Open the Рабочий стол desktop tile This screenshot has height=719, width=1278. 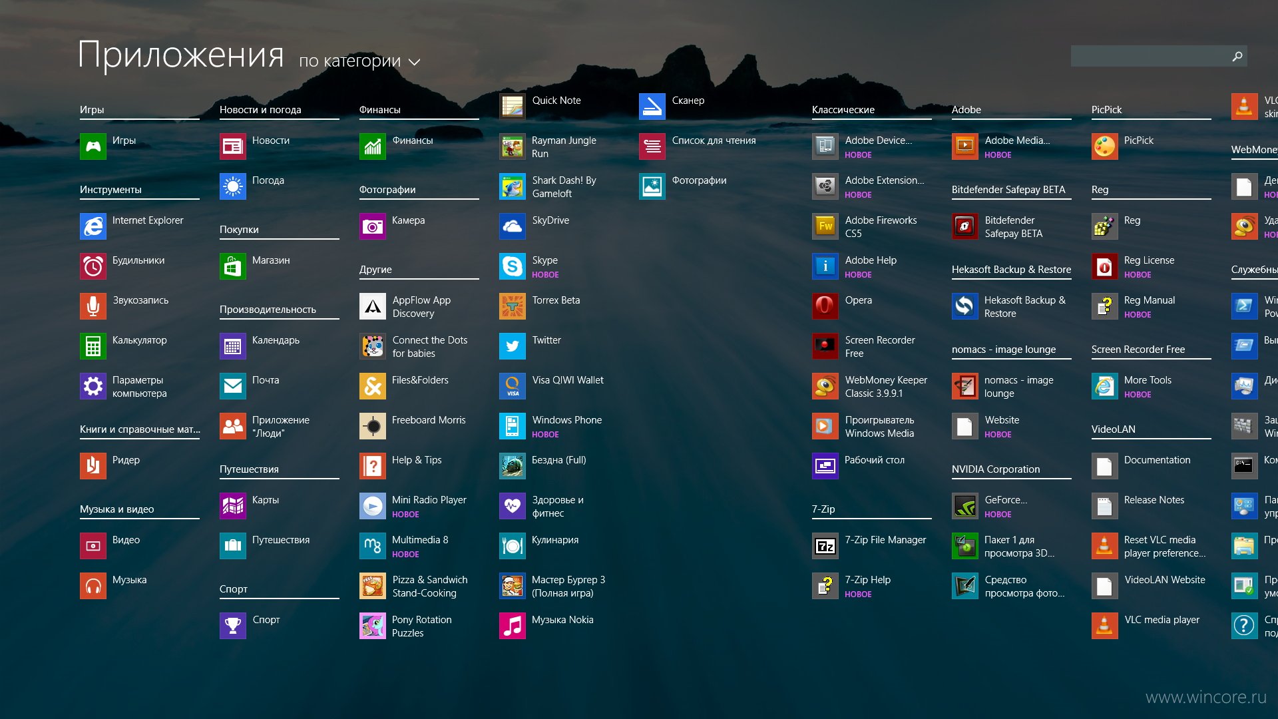point(825,466)
